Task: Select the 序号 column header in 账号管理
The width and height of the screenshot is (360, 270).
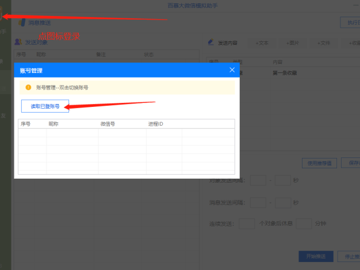Action: pyautogui.click(x=25, y=124)
